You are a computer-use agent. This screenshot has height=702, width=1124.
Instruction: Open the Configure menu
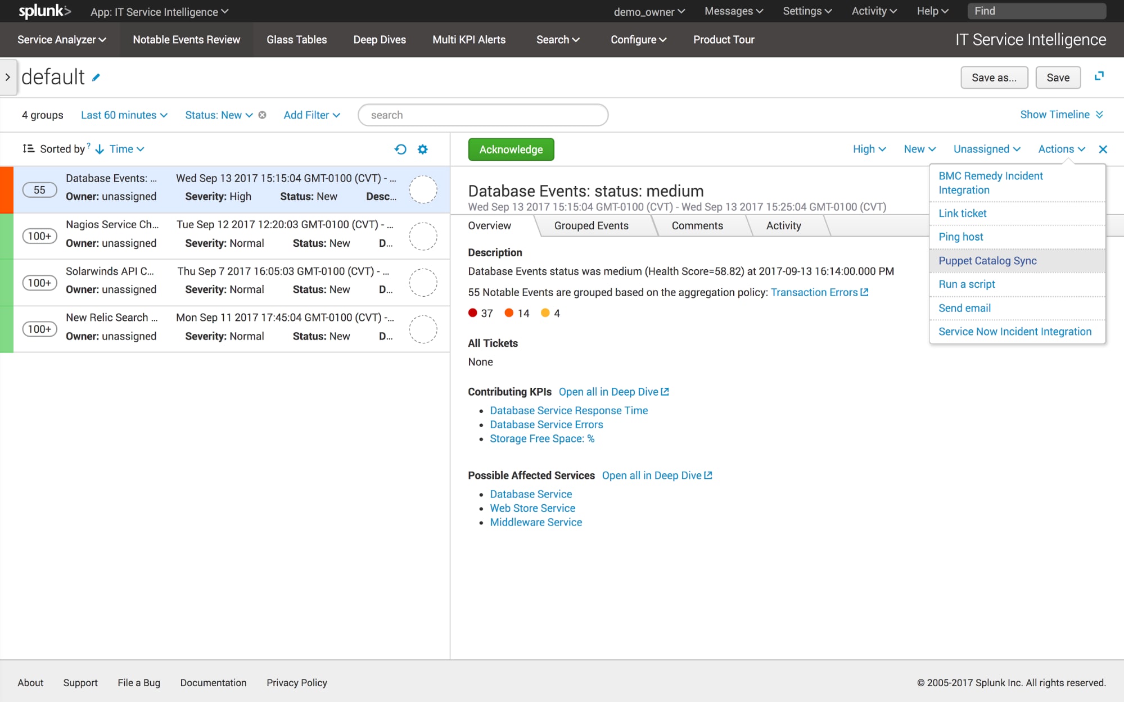(x=639, y=39)
